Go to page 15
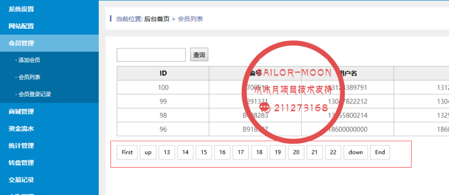The width and height of the screenshot is (449, 195). [204, 152]
